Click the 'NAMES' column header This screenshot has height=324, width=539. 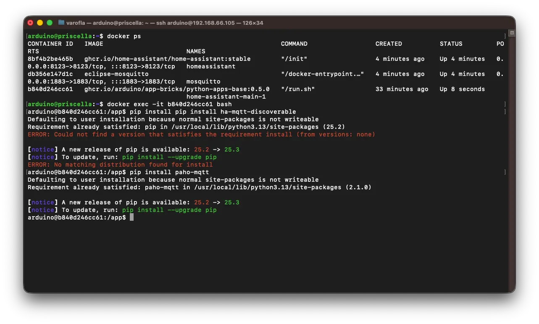click(196, 51)
